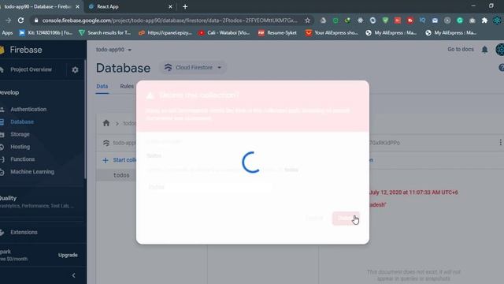
Task: Click the collection name input in the dialog
Action: click(209, 187)
